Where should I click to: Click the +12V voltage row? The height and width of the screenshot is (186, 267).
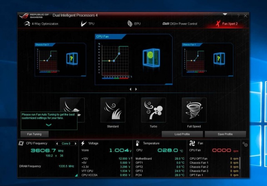[106, 158]
